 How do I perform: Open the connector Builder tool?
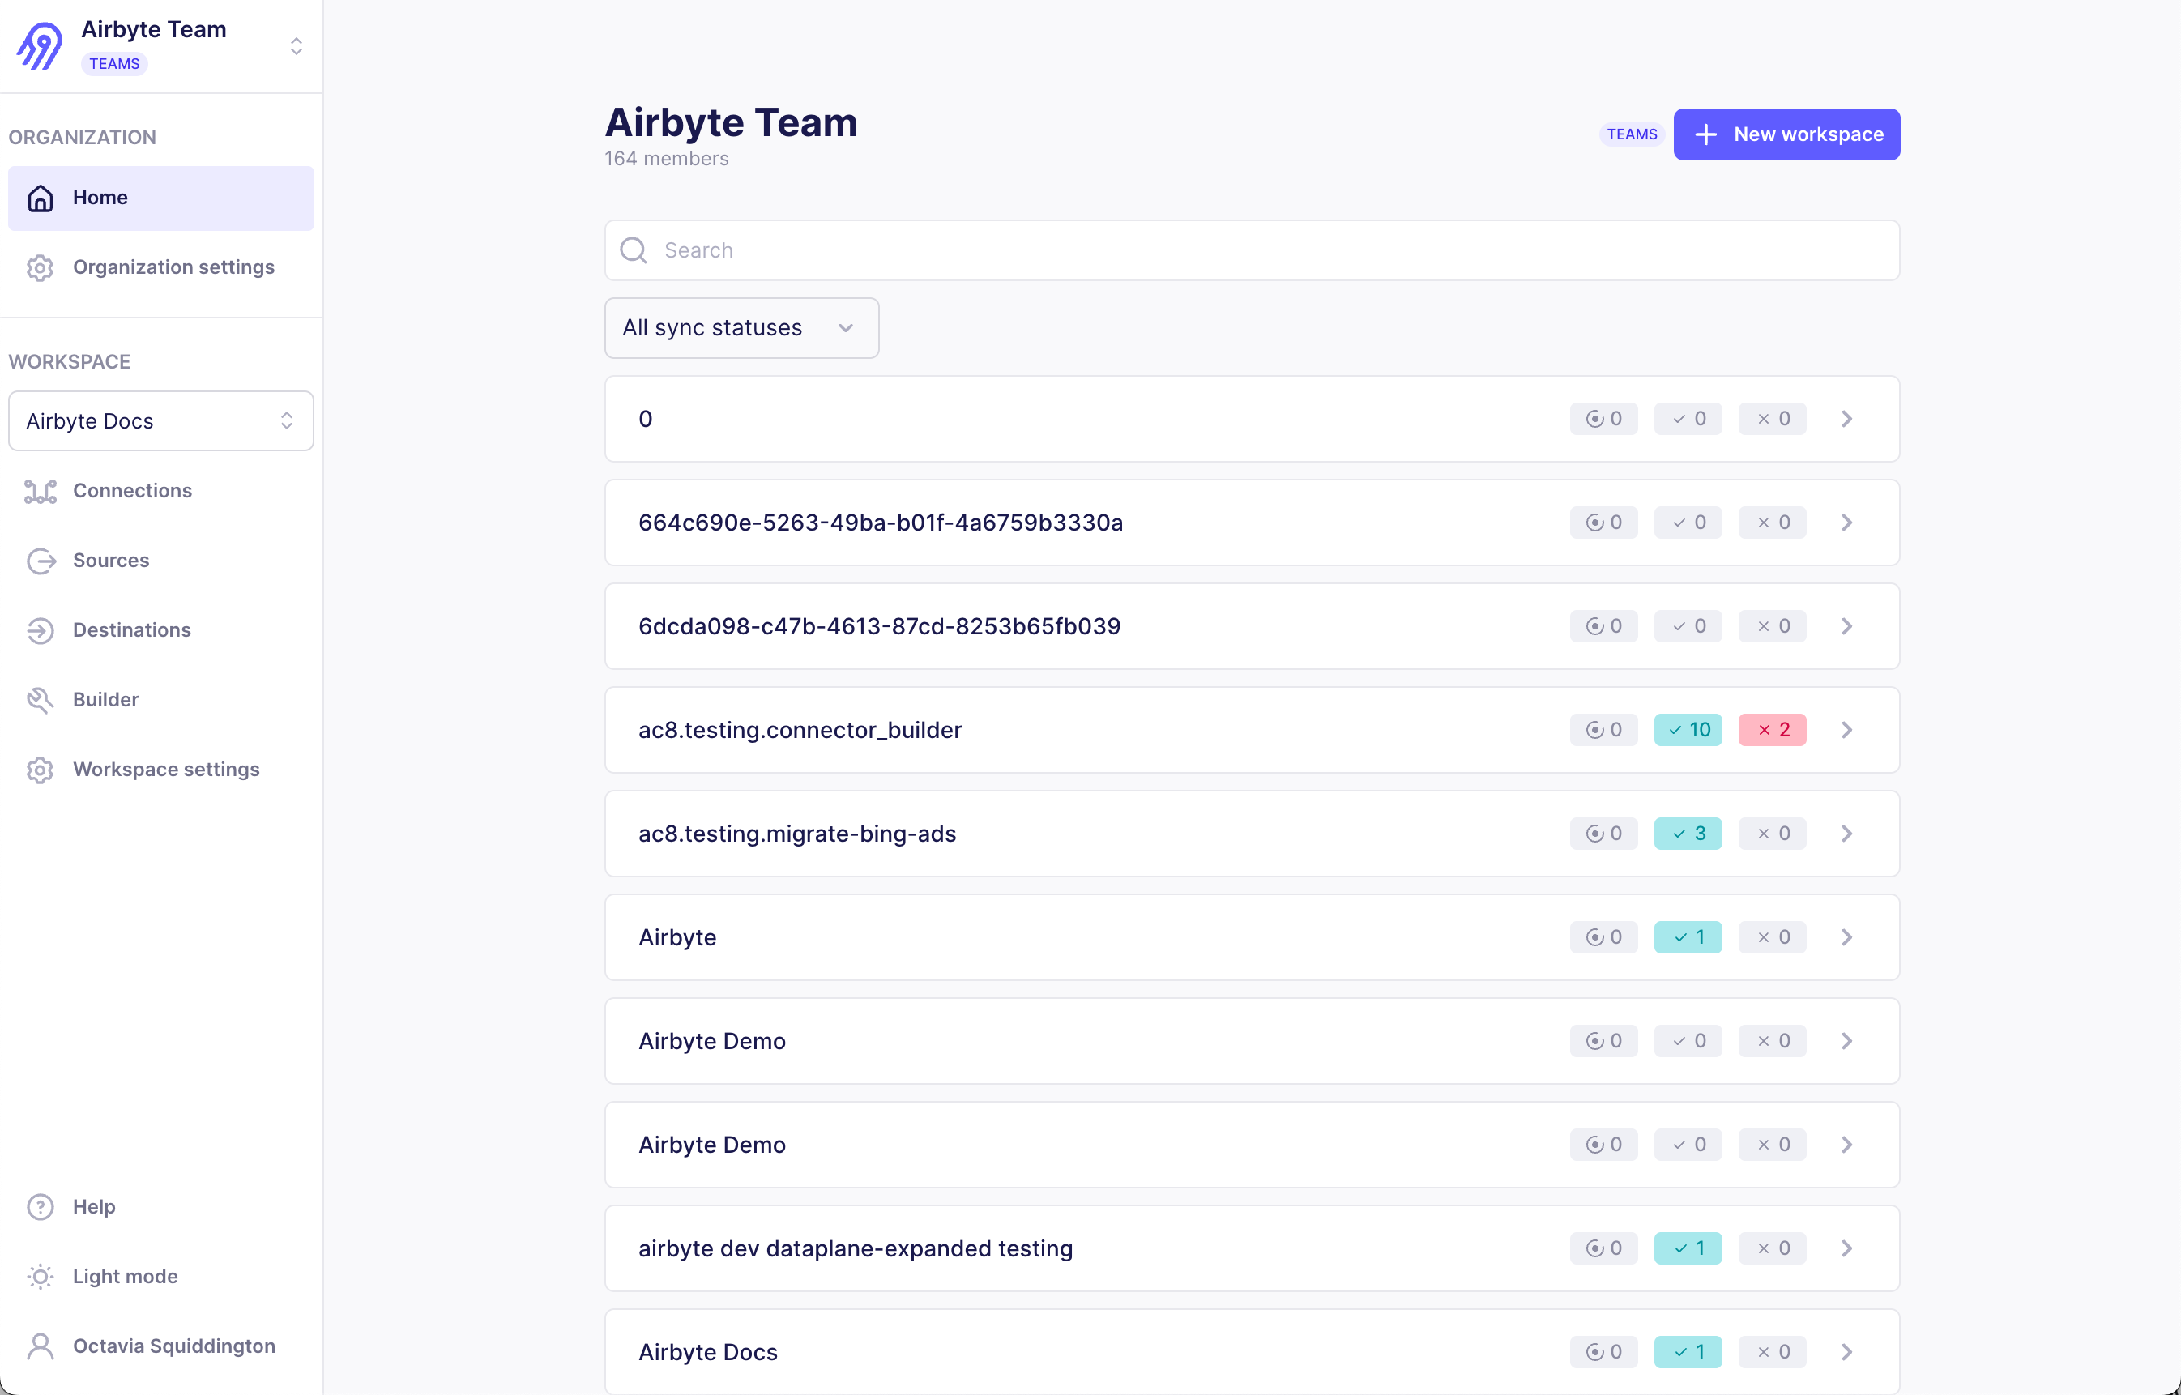coord(106,699)
